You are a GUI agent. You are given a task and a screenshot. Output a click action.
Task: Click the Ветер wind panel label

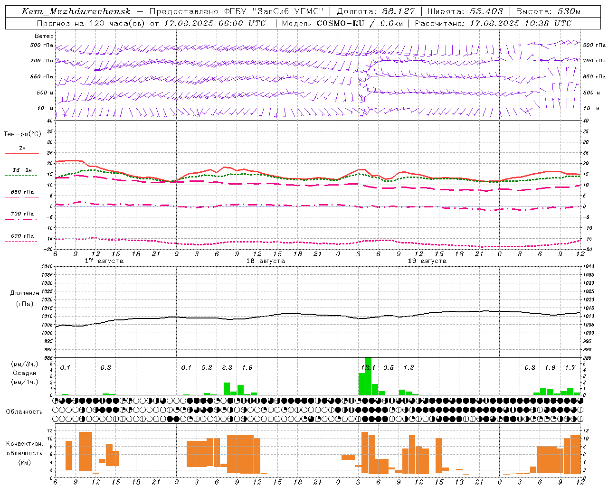[44, 36]
